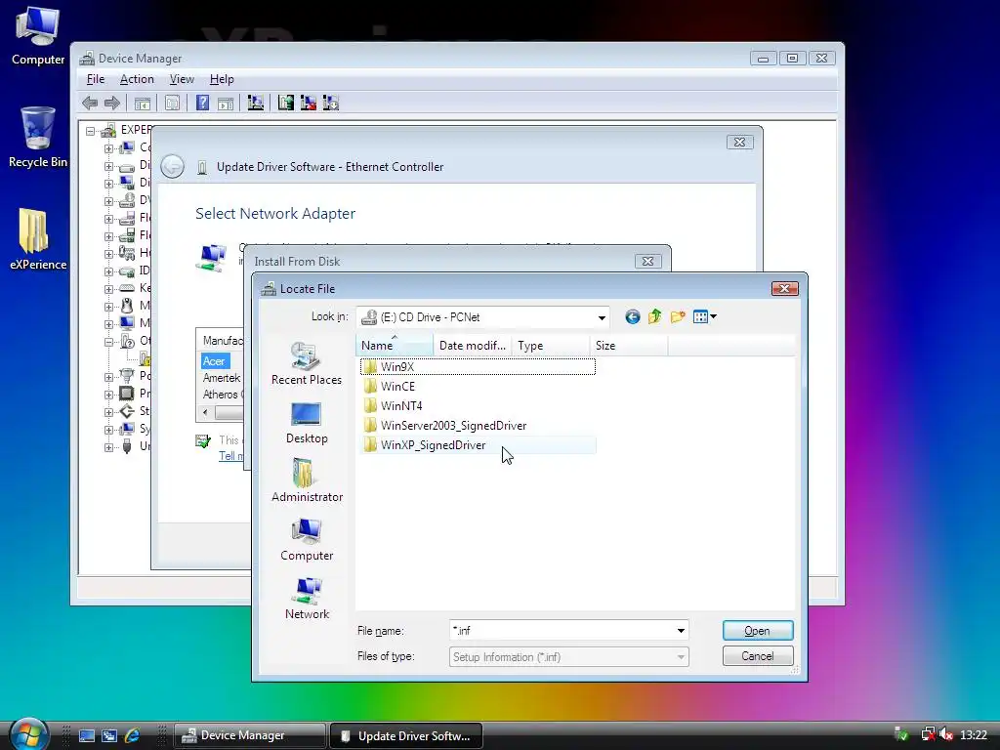Click the network disconnected tray icon
1000x750 pixels.
pos(928,735)
